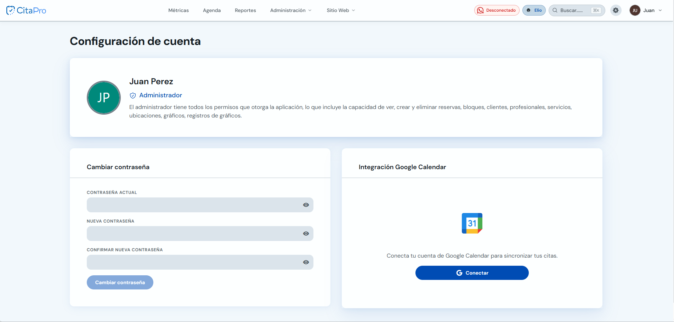Click the Google Calendar icon
The image size is (674, 322).
coord(472,223)
